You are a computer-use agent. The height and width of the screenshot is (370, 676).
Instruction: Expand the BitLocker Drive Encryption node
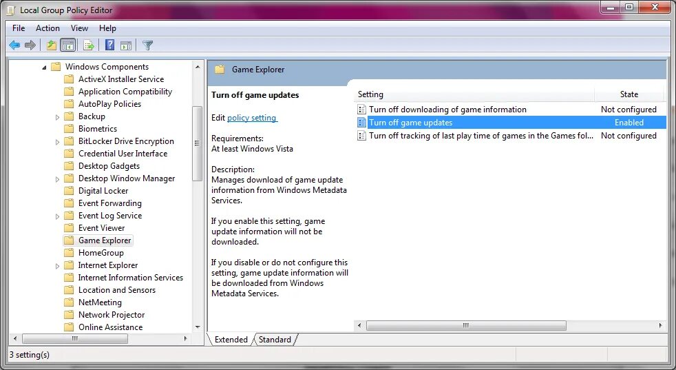(57, 142)
